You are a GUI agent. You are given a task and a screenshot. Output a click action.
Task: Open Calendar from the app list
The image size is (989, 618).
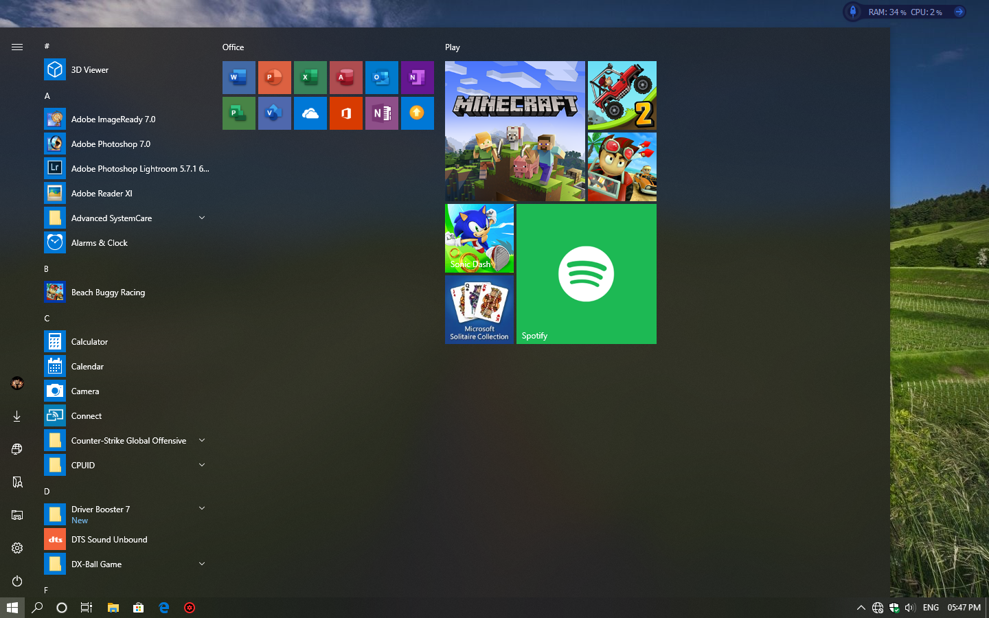(126, 366)
